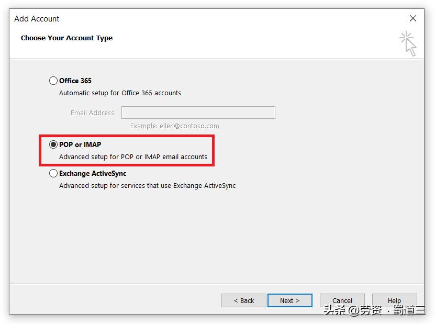Click the Add Account title text

37,19
